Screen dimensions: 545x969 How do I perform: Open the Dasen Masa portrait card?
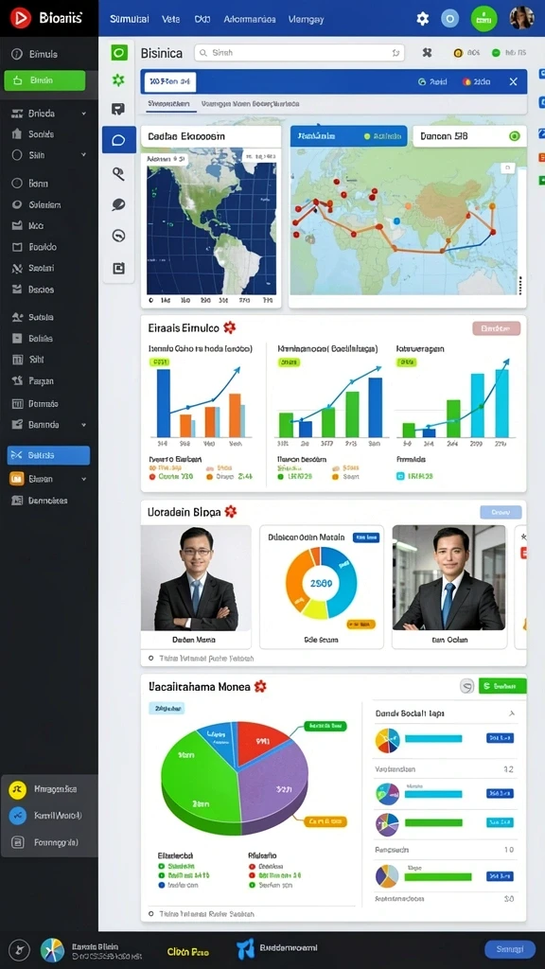tap(196, 587)
